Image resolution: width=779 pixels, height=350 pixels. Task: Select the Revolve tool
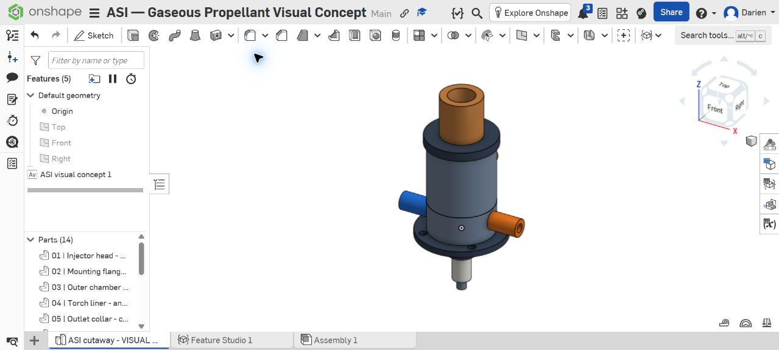pyautogui.click(x=154, y=36)
